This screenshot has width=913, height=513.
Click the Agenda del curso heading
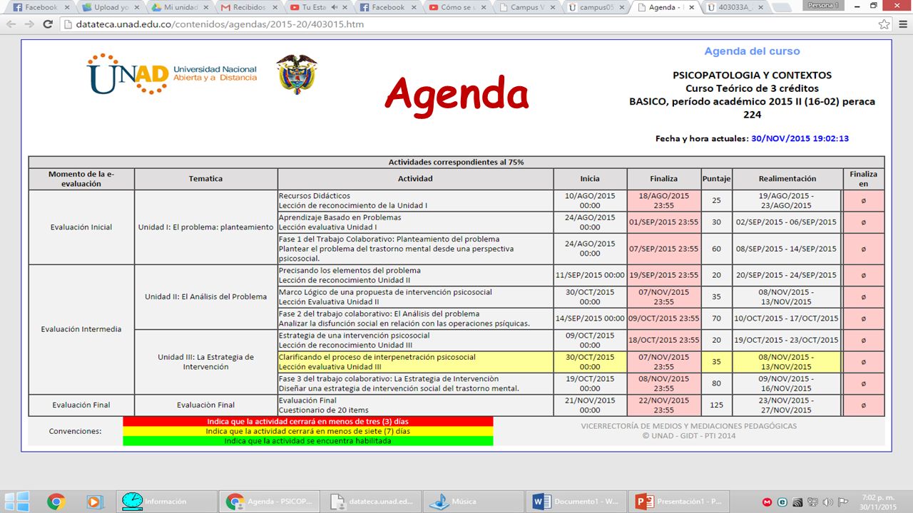752,51
